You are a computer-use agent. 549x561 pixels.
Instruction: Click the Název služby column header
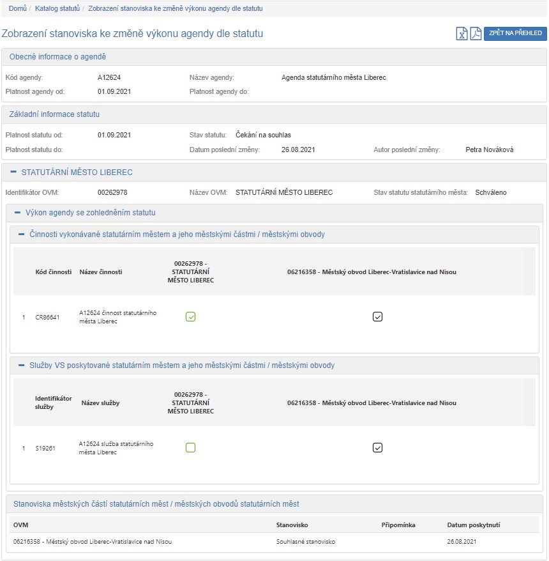(100, 403)
